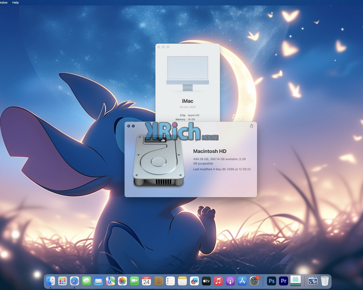363x290 pixels.
Task: Launch Safari from the Dock
Action: pyautogui.click(x=75, y=281)
